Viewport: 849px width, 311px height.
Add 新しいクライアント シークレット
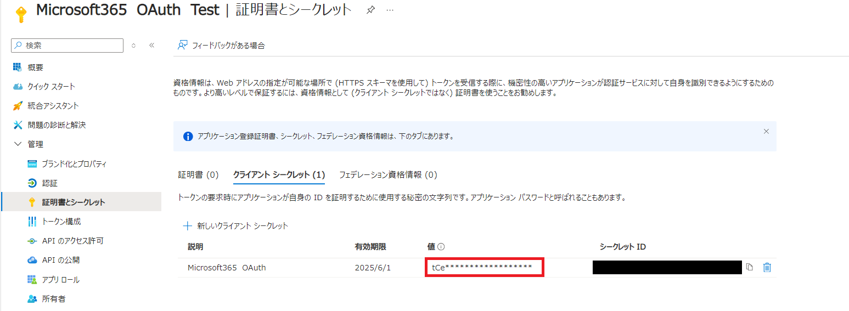pyautogui.click(x=235, y=226)
